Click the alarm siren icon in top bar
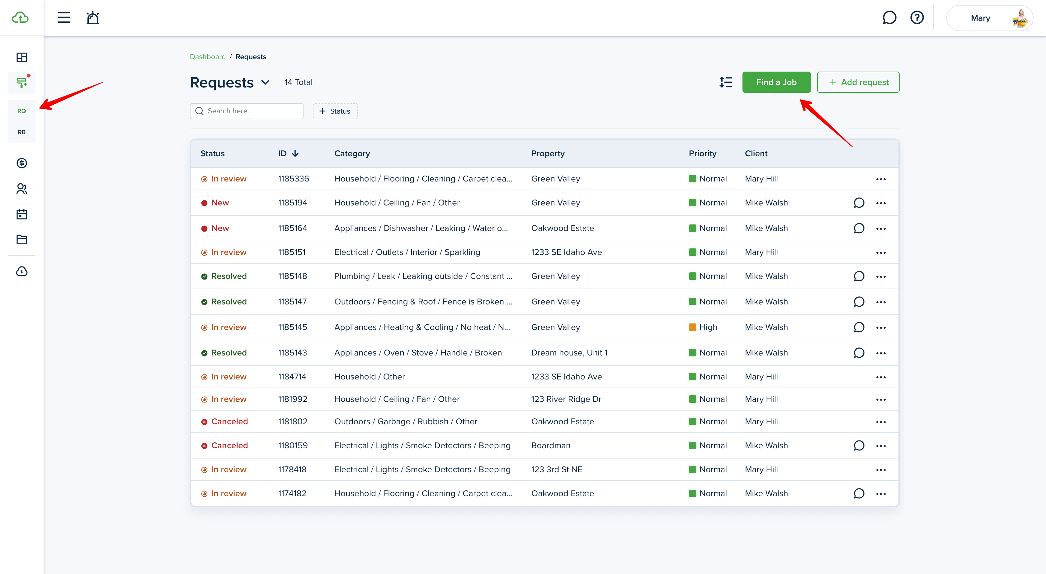Image resolution: width=1046 pixels, height=574 pixels. 92,17
